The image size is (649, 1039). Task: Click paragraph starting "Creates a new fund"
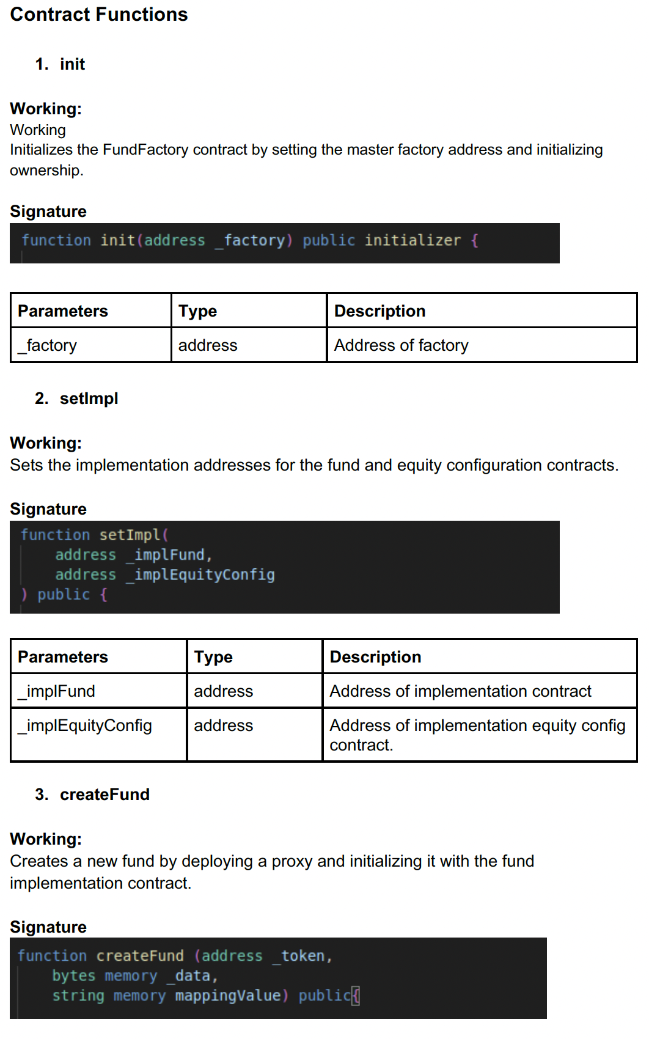[x=272, y=872]
